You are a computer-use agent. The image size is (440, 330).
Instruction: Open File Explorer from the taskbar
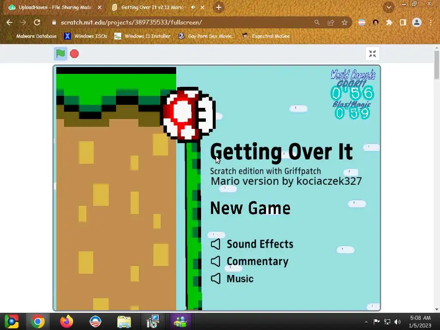[124, 321]
